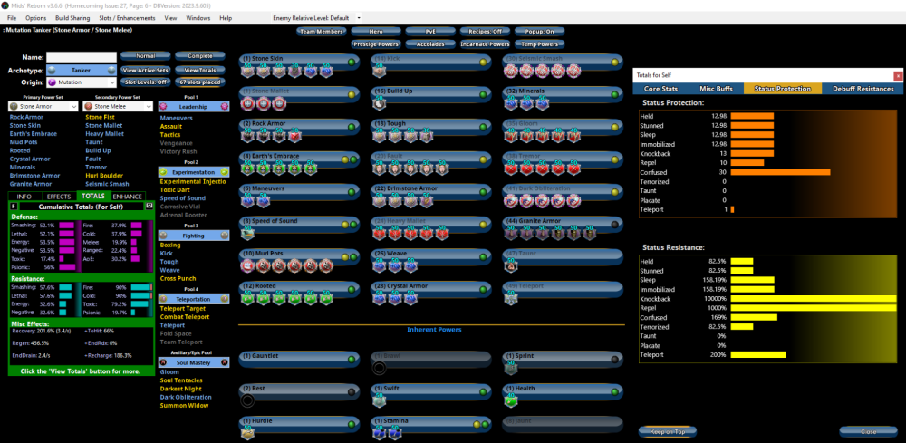Click the character Name input field
The image size is (906, 443).
(82, 57)
